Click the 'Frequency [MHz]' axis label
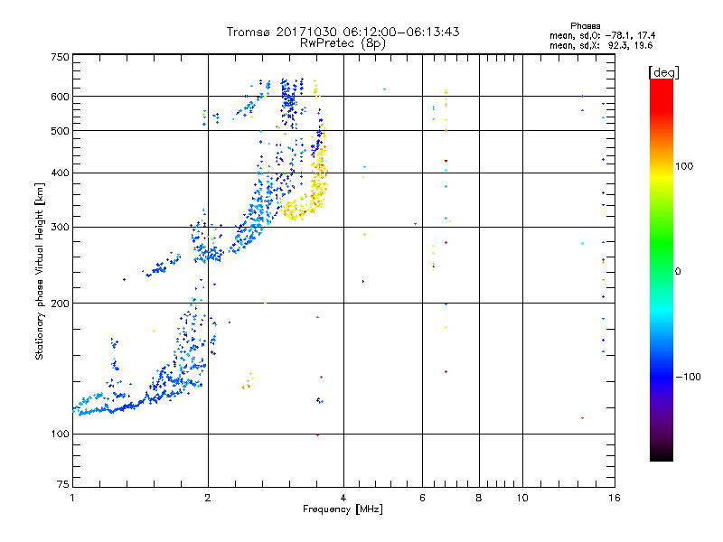Viewport: 723px width, 542px height. pyautogui.click(x=343, y=509)
